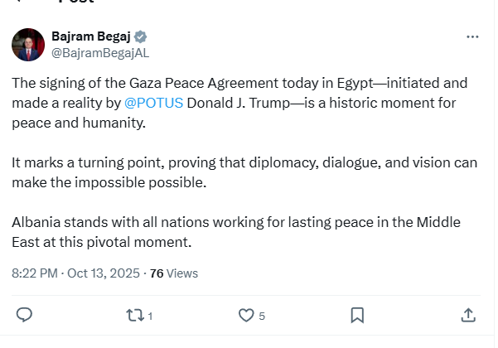Like the post with the heart icon
The image size is (498, 348).
pyautogui.click(x=245, y=315)
